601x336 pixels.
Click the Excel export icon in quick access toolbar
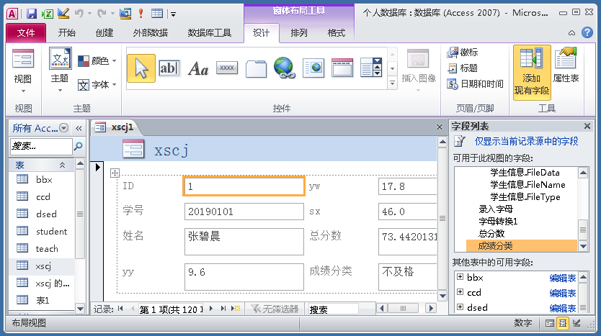coord(48,14)
